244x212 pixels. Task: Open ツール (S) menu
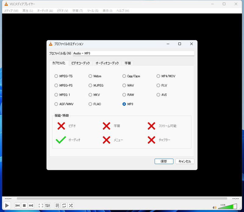pos(93,11)
